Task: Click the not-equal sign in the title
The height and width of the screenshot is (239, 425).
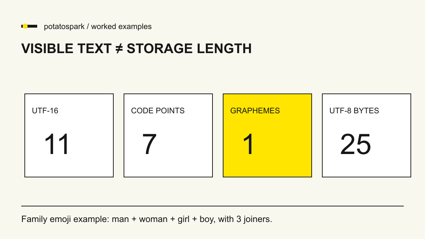Action: 119,49
